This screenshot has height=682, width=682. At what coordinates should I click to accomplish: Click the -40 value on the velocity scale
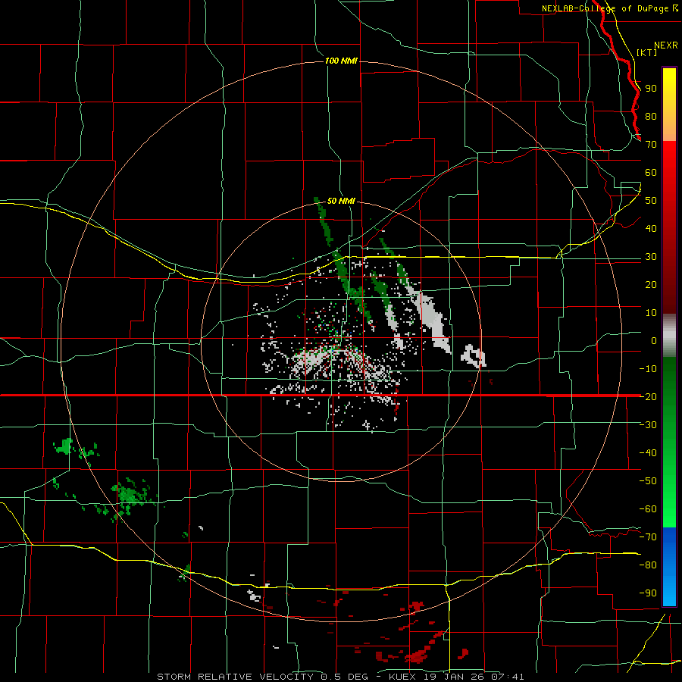point(648,453)
